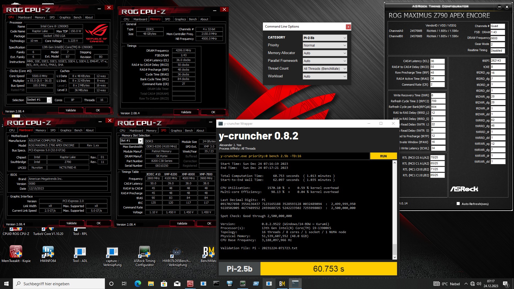Click Validate in the CPU-Z Mainboard window

(x=71, y=223)
